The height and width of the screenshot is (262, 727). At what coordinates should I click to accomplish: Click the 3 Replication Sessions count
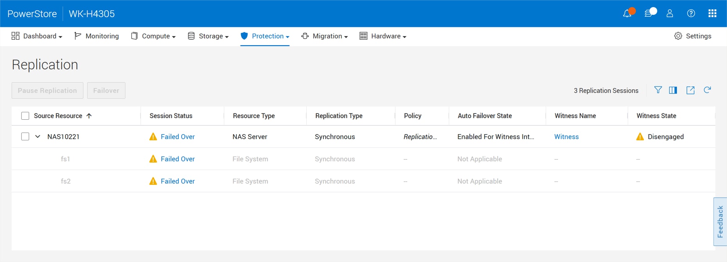point(606,90)
